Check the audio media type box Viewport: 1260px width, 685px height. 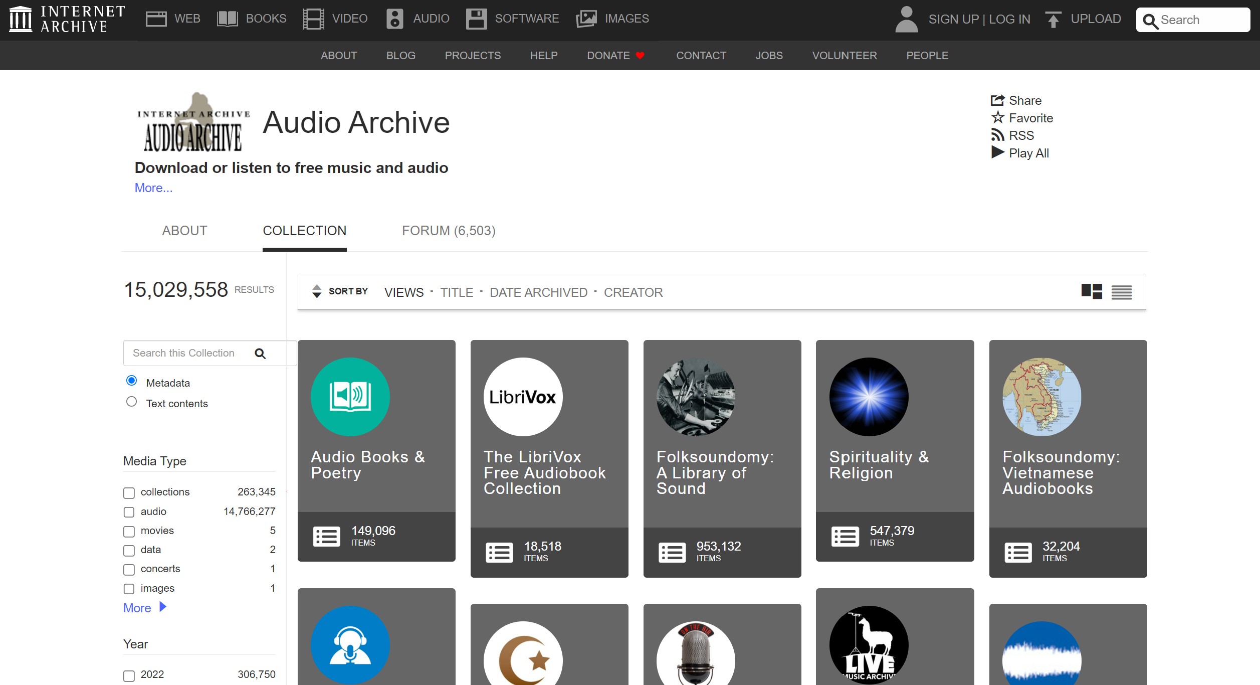129,512
